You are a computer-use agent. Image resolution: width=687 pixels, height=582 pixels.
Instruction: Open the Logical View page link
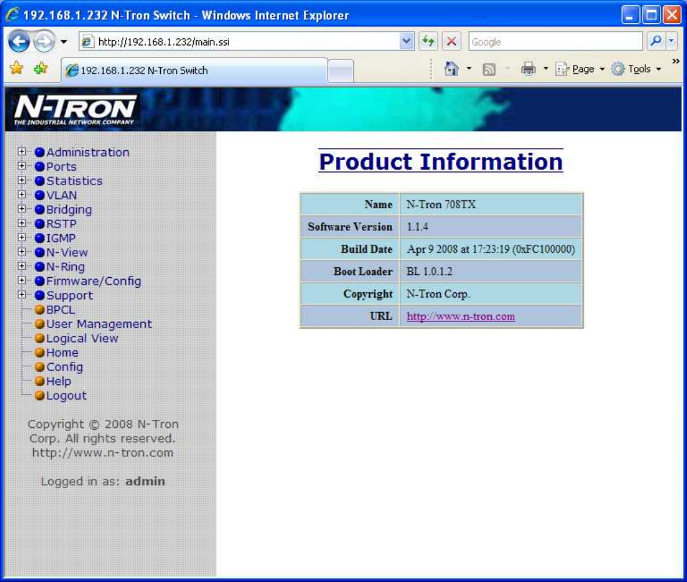tap(82, 339)
